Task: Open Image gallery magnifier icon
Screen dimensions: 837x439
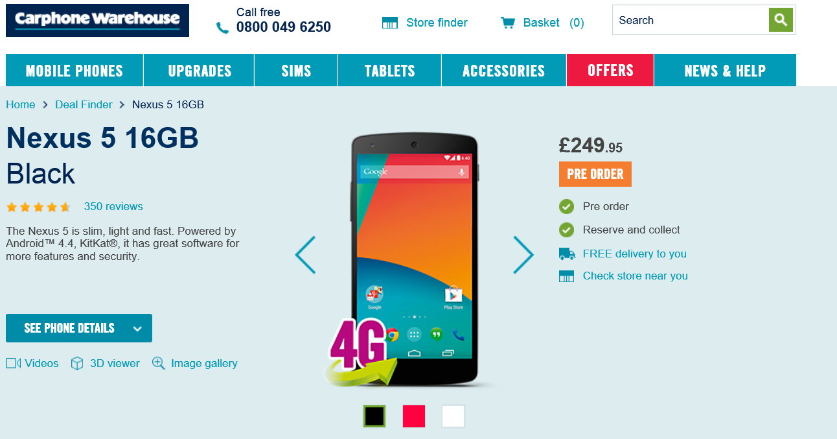Action: click(159, 363)
